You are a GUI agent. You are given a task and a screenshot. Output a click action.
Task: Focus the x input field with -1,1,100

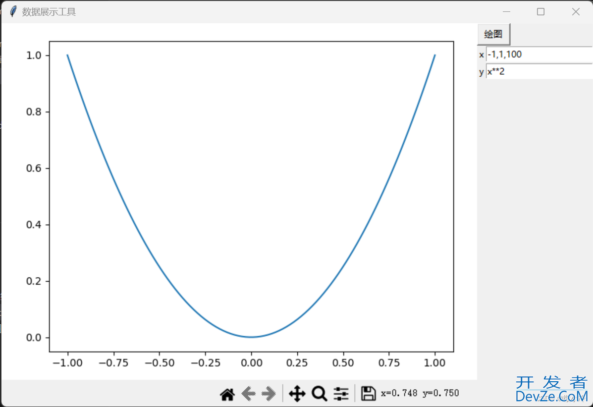click(539, 54)
